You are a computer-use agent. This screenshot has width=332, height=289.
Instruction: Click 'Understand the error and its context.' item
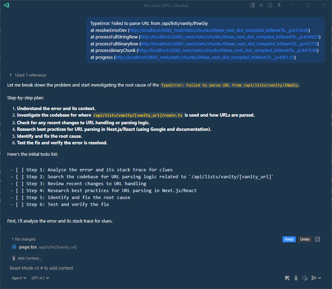[56, 108]
